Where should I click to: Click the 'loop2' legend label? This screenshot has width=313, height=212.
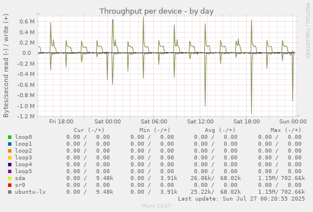click(23, 151)
